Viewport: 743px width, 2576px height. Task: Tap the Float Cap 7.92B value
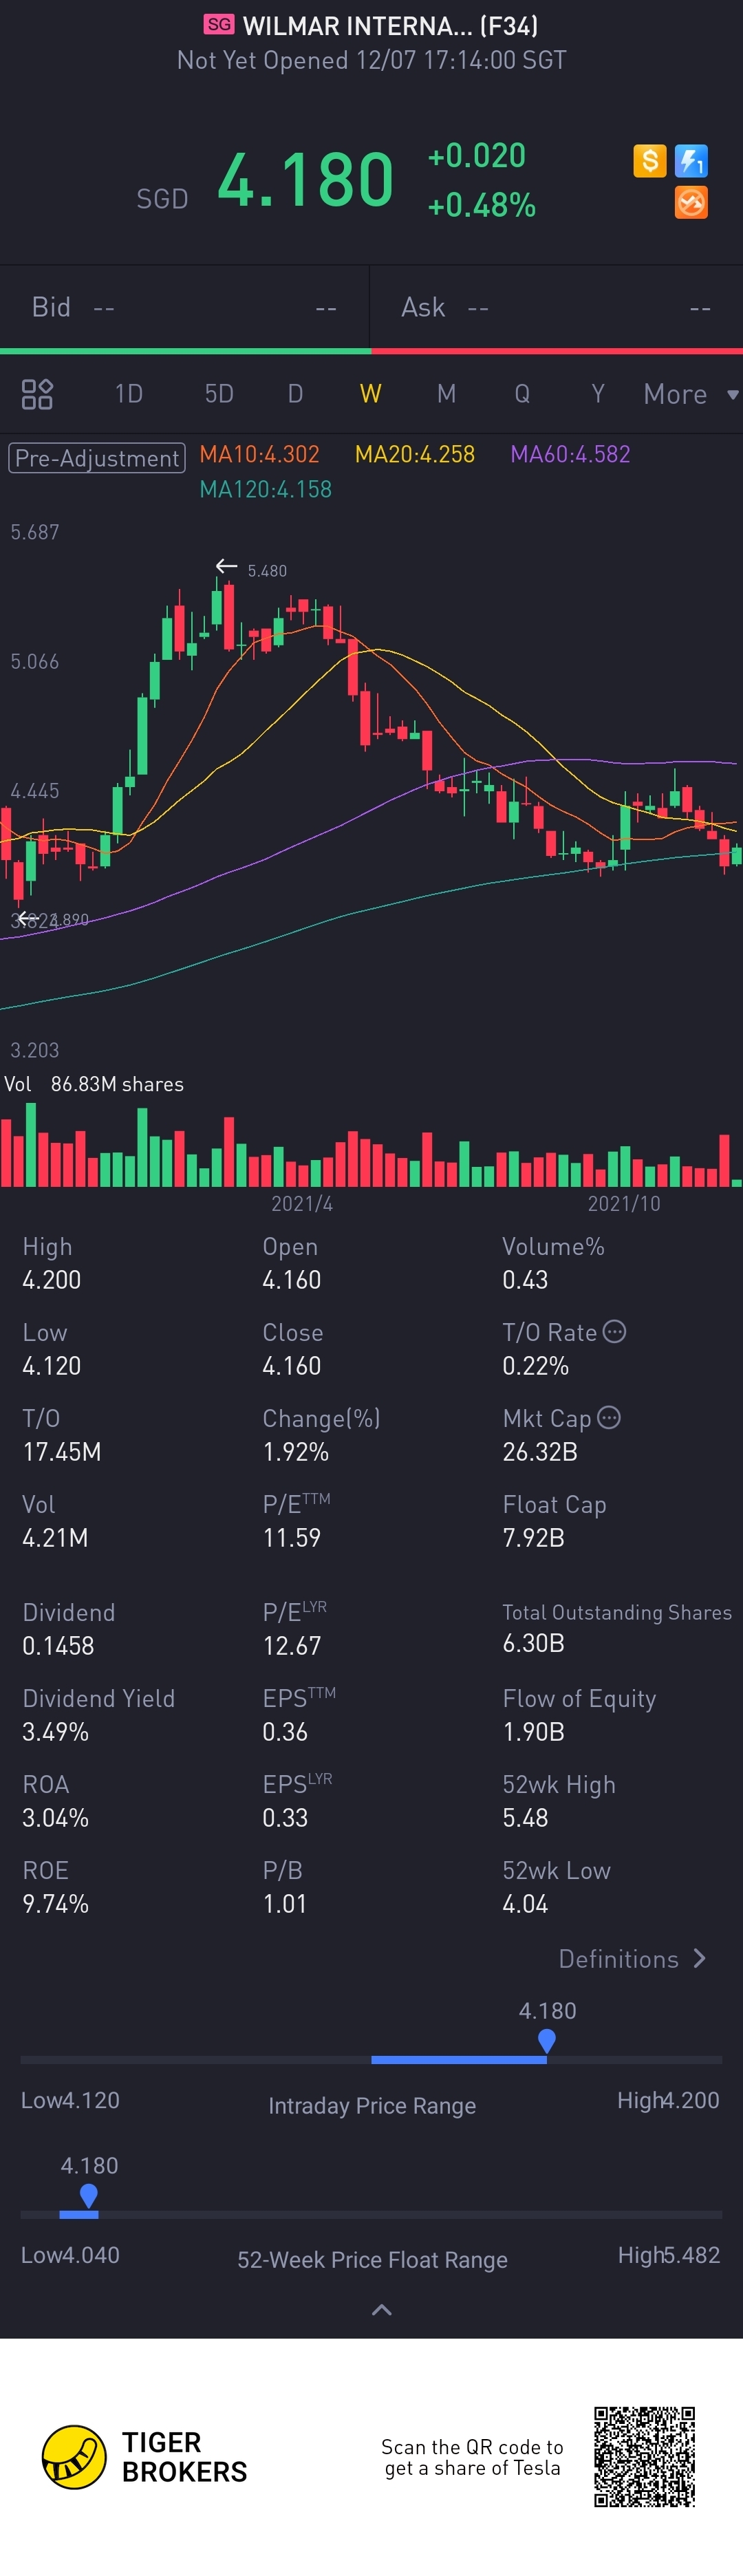(x=533, y=1538)
